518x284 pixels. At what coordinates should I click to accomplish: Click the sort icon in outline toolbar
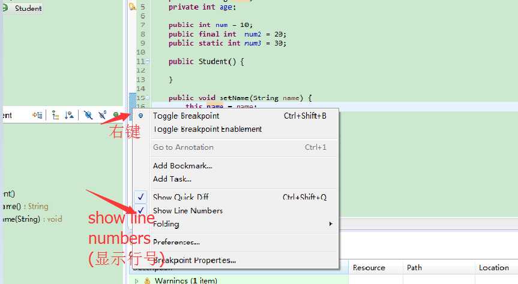pyautogui.click(x=69, y=115)
